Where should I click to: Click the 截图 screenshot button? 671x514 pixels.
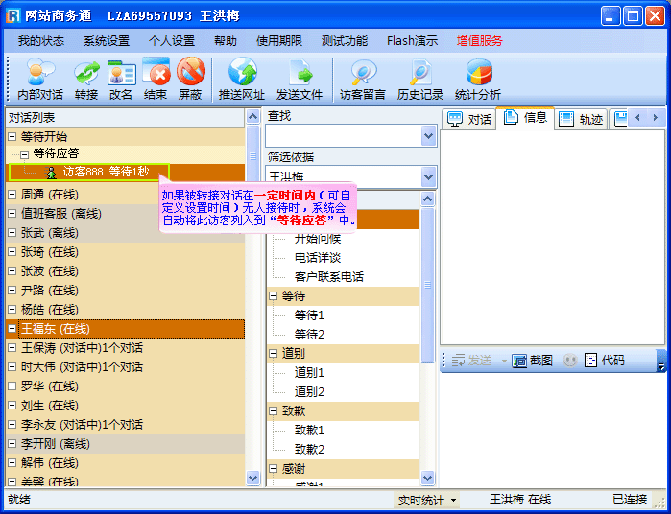[x=533, y=361]
